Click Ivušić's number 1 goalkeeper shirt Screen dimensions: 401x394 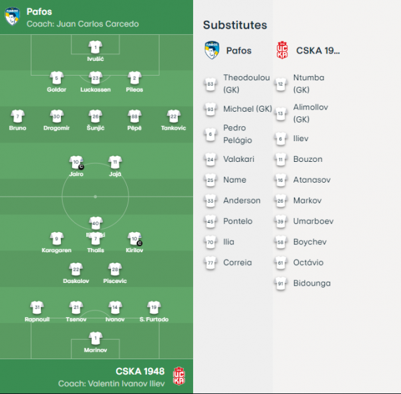click(96, 47)
